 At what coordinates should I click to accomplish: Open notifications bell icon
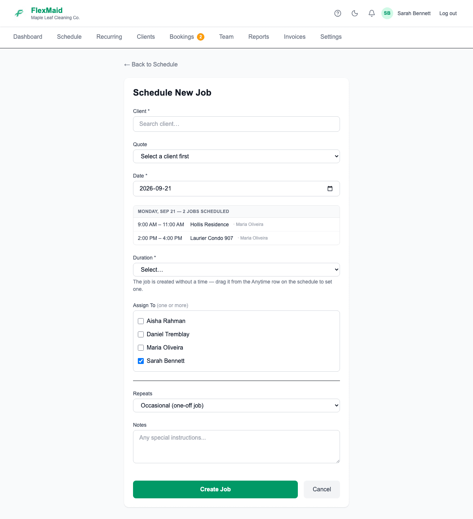[372, 13]
